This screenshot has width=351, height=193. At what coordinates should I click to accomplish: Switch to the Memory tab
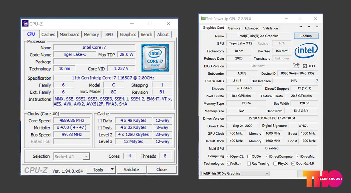(91, 35)
